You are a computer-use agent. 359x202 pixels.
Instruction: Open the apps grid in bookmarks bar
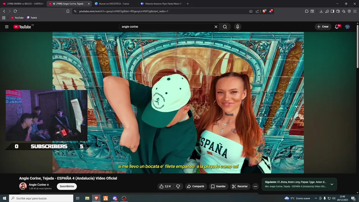[x=4, y=18]
